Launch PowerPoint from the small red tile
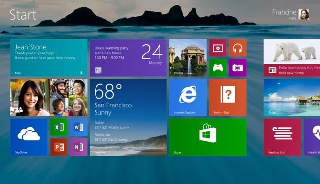Image resolution: width=320 pixels, height=184 pixels. [x=59, y=147]
